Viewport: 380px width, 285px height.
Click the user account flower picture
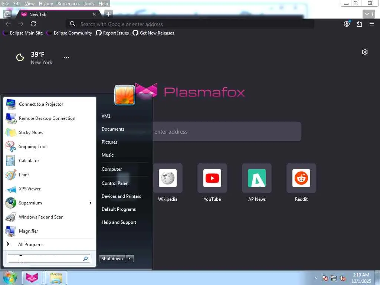125,95
